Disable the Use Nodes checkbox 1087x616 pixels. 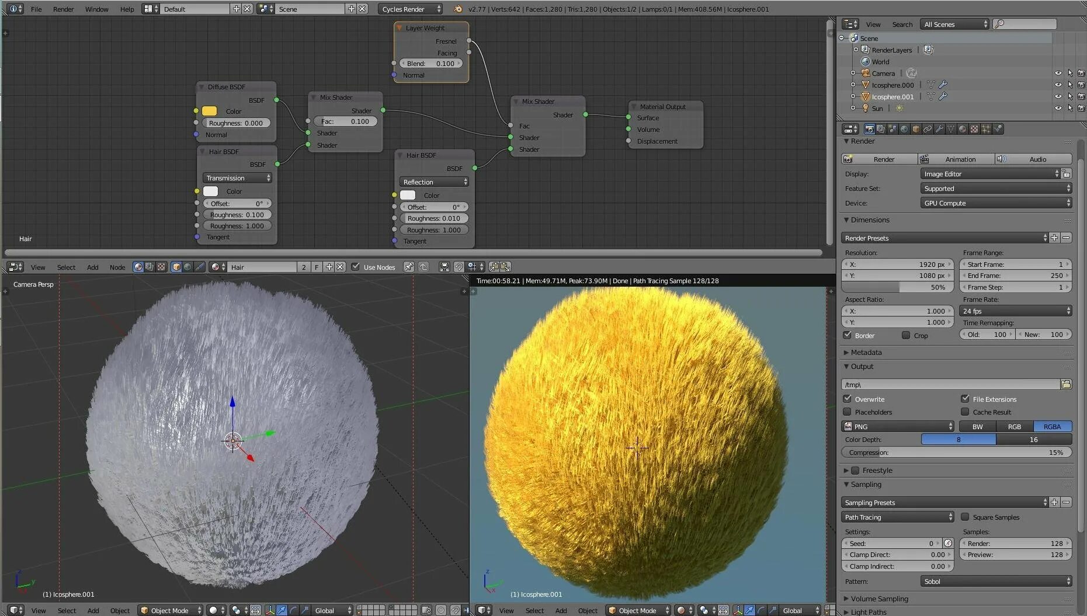pos(355,267)
